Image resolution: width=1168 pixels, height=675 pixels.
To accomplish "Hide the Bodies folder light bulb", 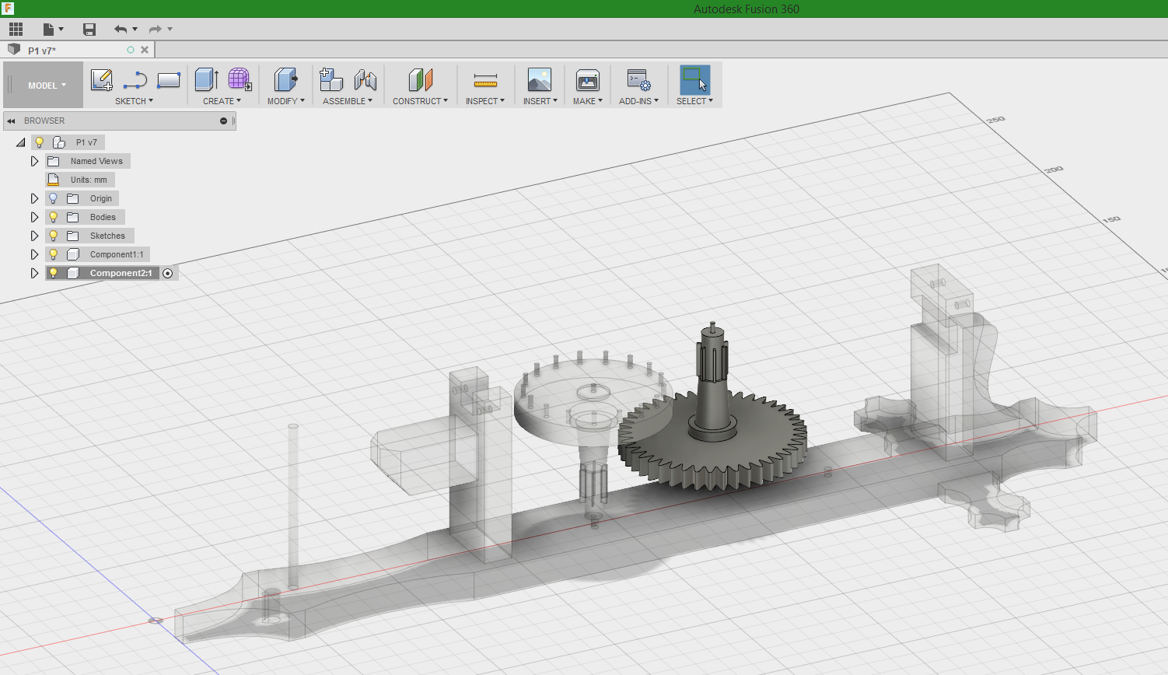I will click(54, 217).
